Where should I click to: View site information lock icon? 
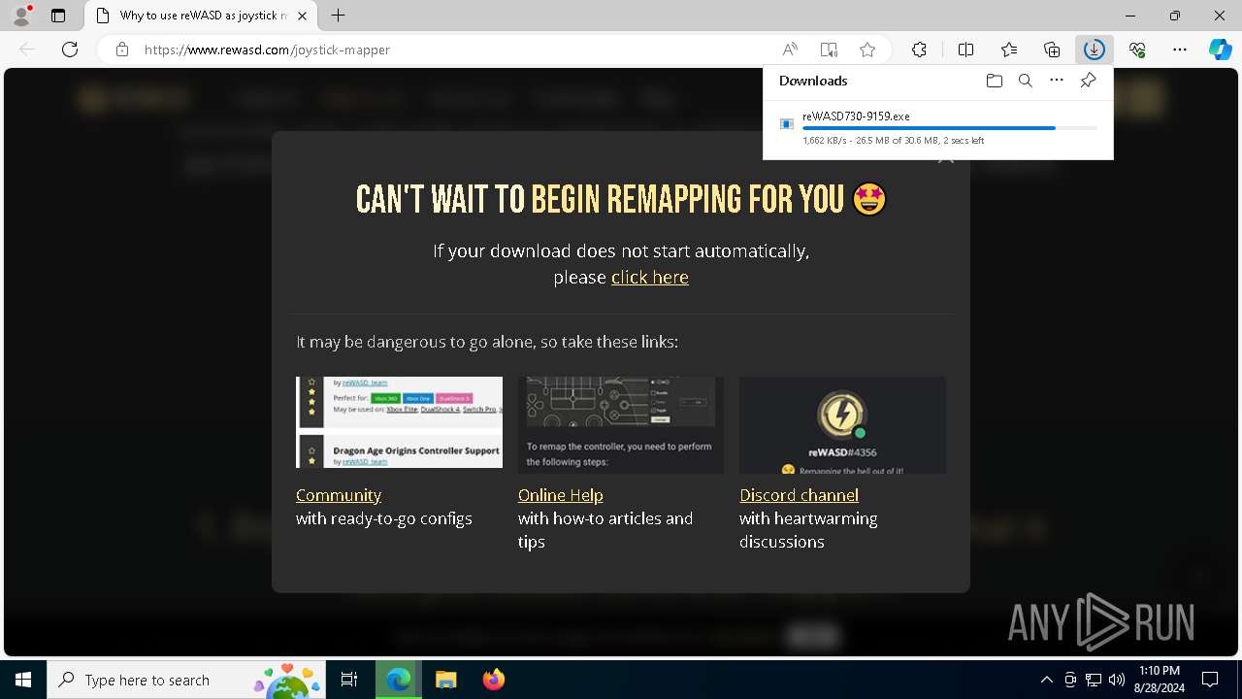pos(122,50)
